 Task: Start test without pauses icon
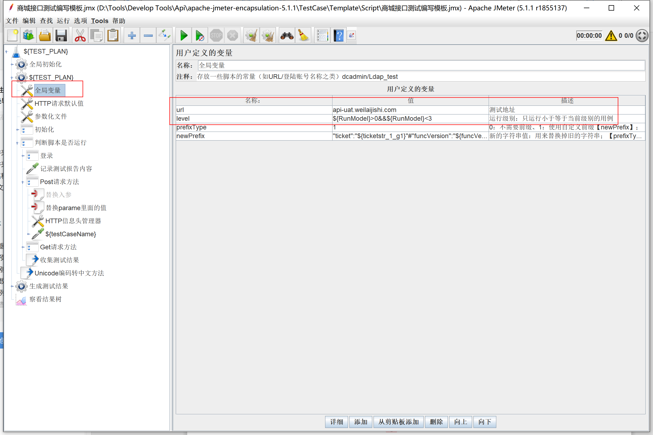[x=200, y=36]
